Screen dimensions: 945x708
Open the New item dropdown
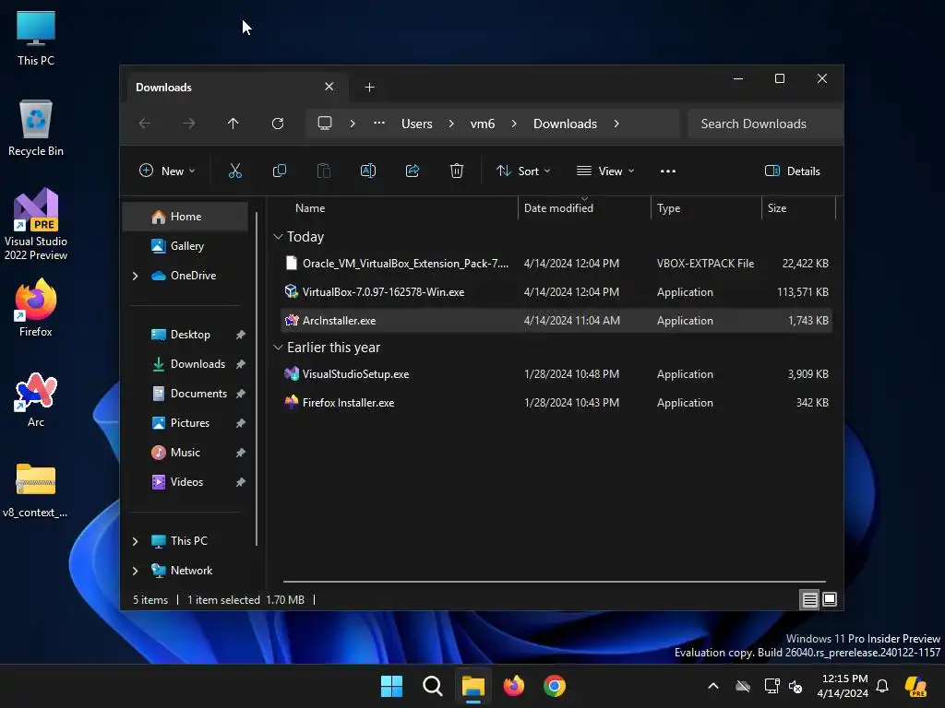tap(167, 171)
